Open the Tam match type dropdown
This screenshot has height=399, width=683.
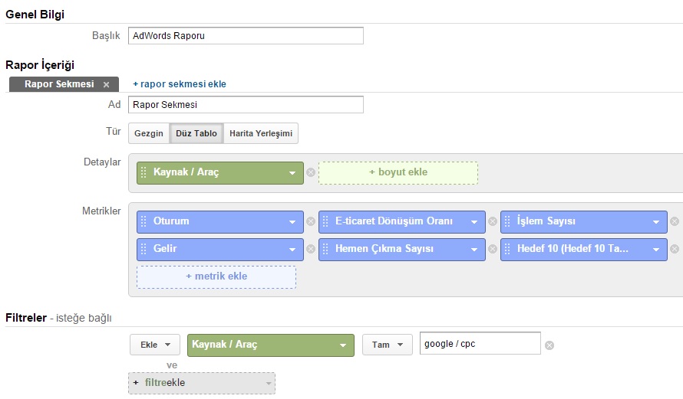tap(387, 345)
